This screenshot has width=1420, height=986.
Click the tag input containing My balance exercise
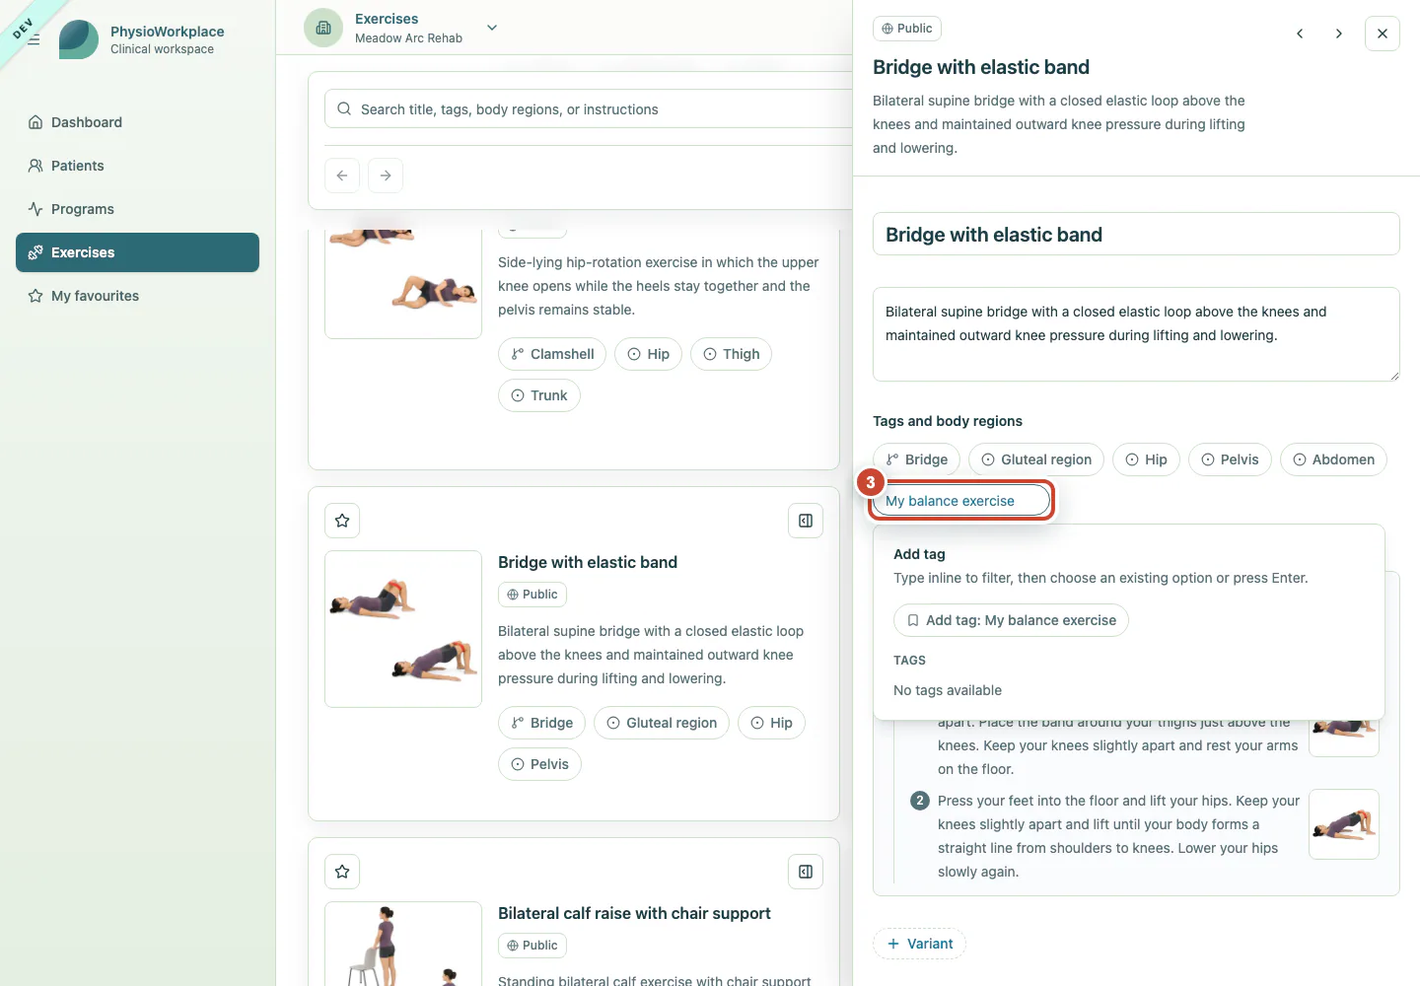[x=961, y=501]
